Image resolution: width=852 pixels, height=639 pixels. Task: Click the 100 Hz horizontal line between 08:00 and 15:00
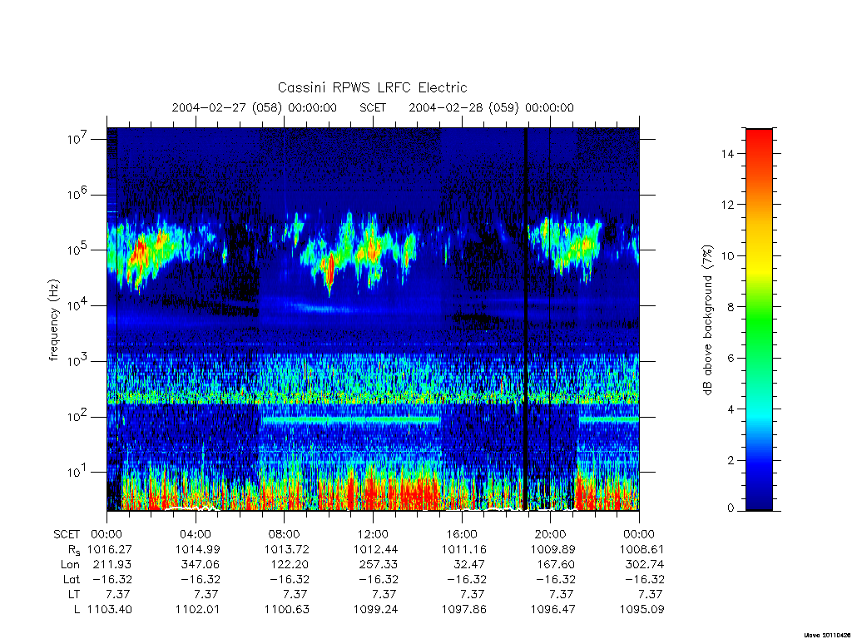[351, 420]
